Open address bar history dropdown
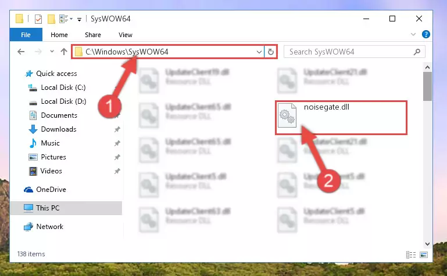Screen dimensions: 447x276 click(x=259, y=52)
